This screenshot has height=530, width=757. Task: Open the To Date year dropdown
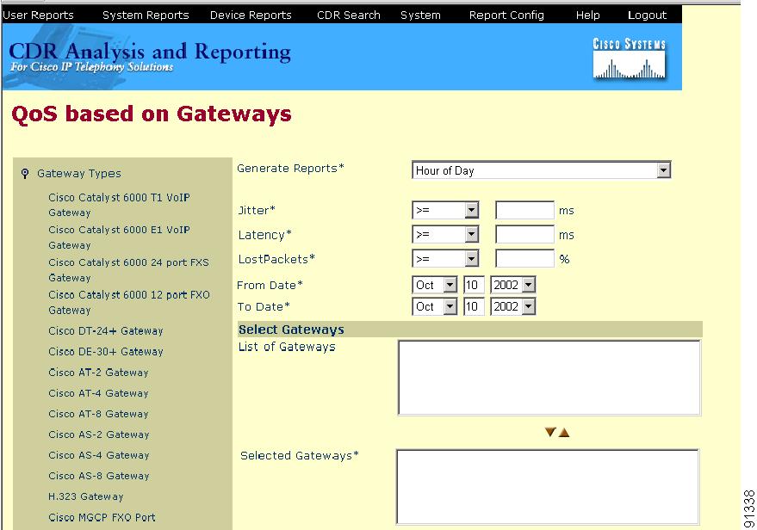click(x=512, y=306)
